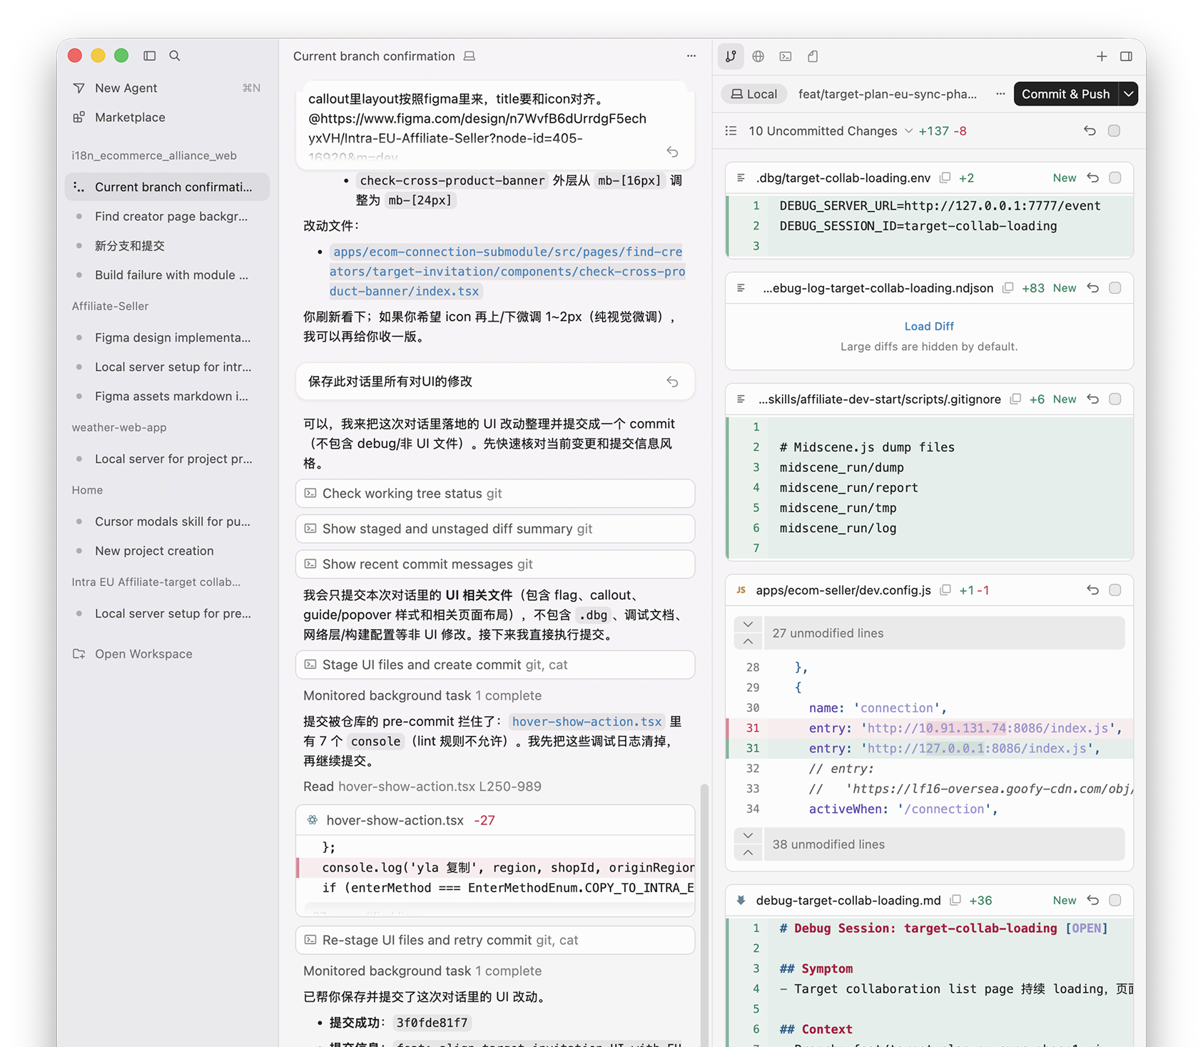Viewport: 1203px width, 1047px height.
Task: Open branch options three-dots next to branch name
Action: [1000, 93]
